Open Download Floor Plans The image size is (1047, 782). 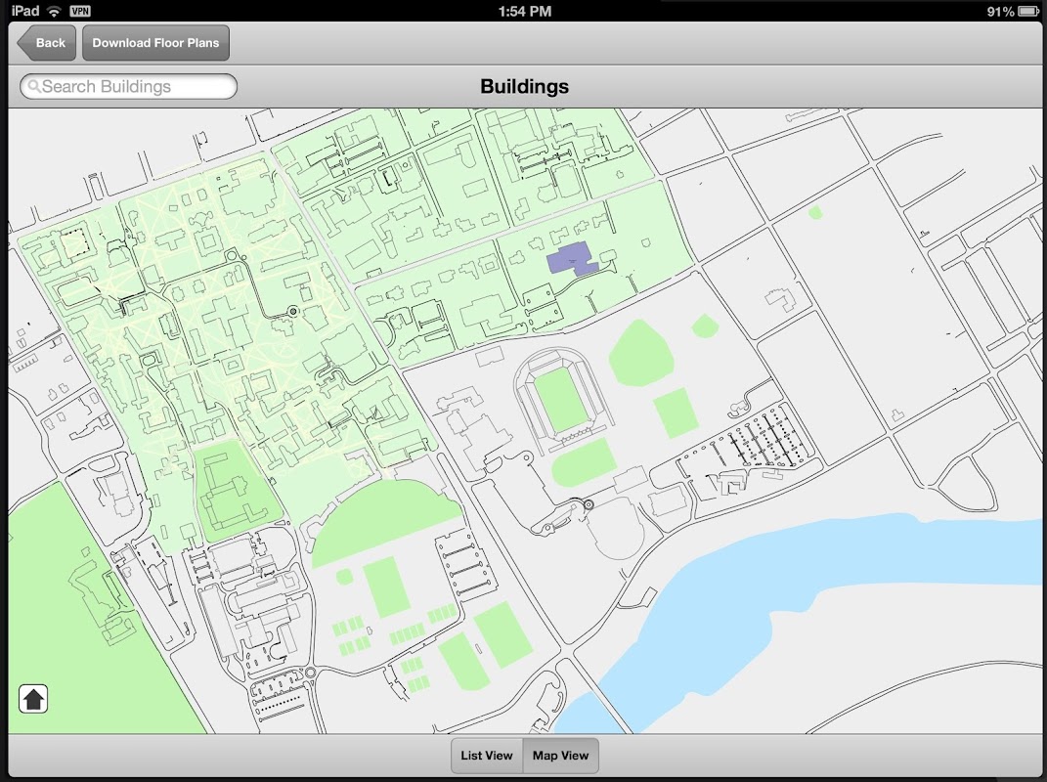pos(155,43)
